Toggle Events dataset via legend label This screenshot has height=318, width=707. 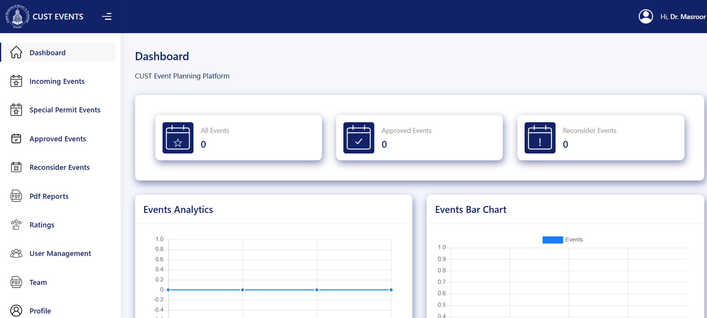[x=574, y=240]
